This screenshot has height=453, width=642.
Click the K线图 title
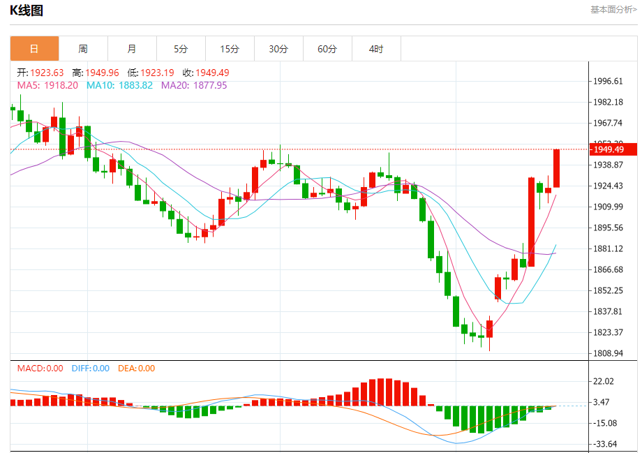27,10
